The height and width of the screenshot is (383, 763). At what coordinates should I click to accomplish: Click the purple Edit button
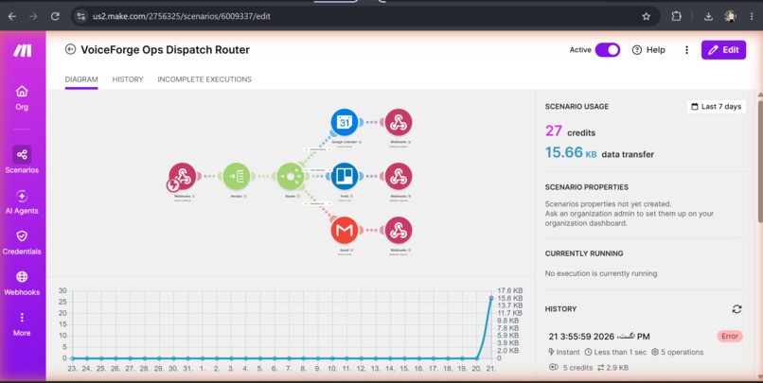(723, 49)
